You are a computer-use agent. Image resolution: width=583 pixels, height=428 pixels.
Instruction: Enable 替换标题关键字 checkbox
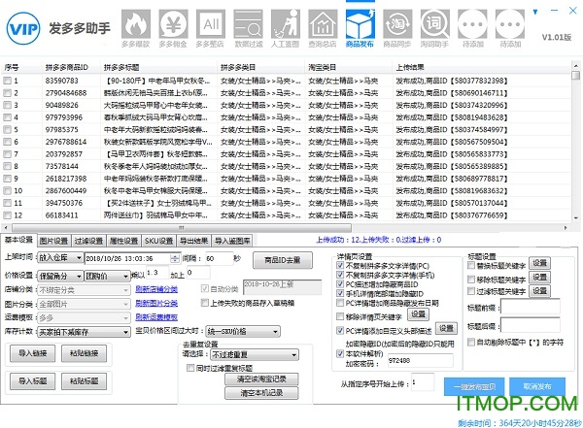[471, 265]
